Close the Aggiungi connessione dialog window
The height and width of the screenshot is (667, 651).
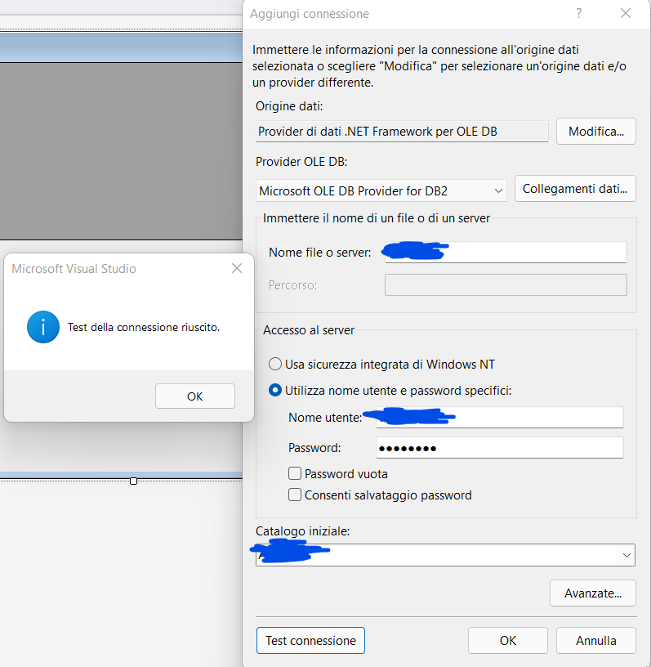[x=626, y=14]
